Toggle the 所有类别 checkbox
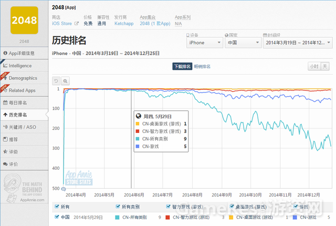The height and width of the screenshot is (226, 336). point(118,207)
